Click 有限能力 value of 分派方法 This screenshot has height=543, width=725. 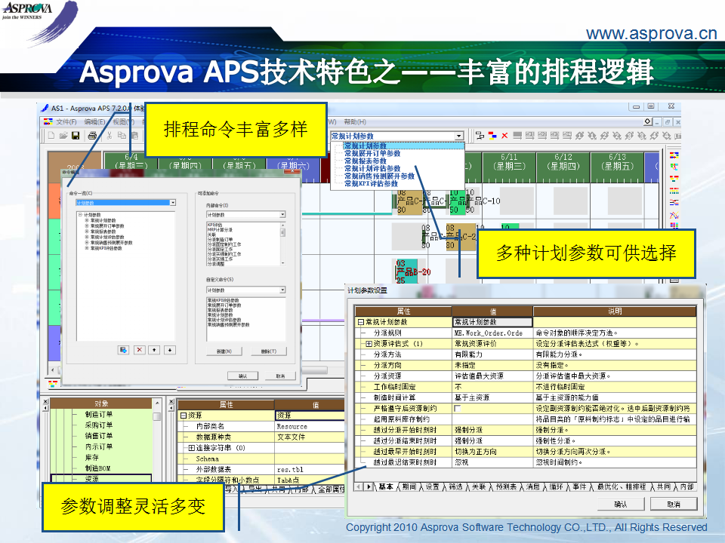pos(492,354)
